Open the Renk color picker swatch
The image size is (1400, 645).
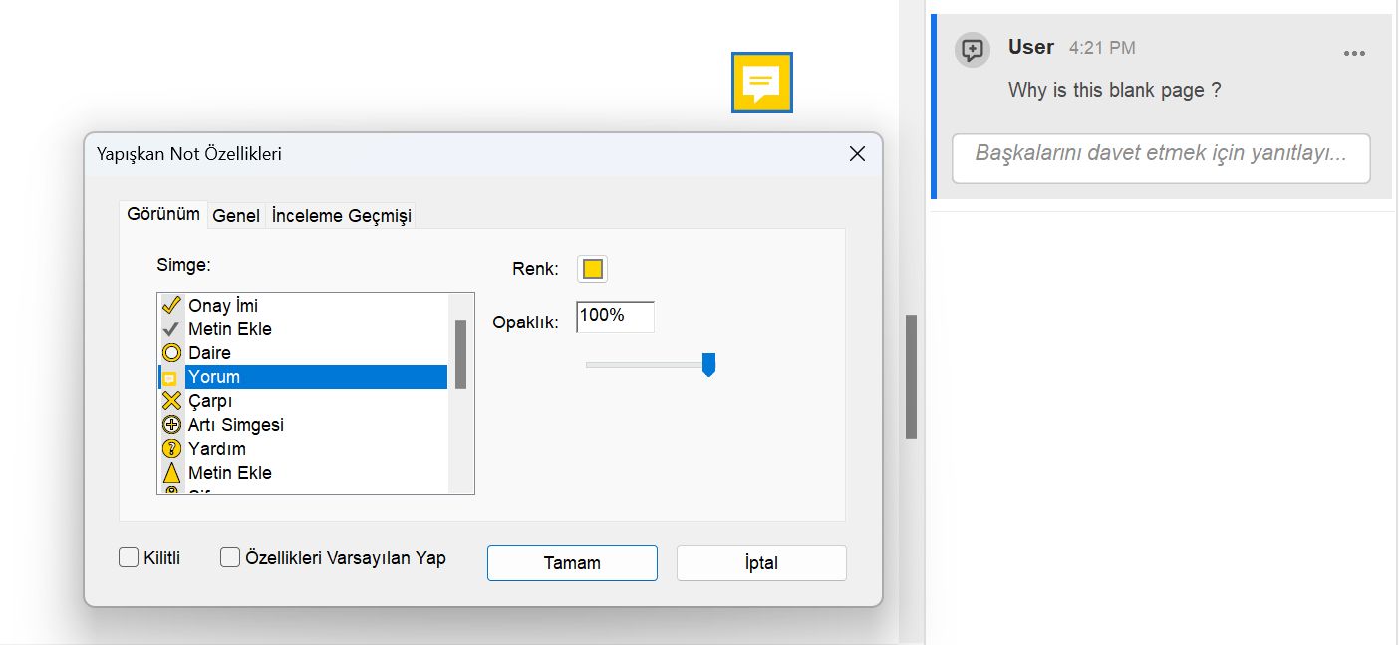click(592, 269)
